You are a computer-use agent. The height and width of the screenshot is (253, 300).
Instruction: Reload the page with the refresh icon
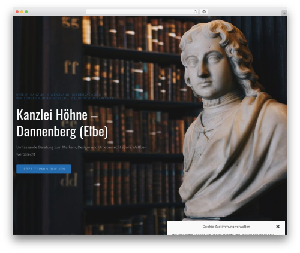tap(195, 11)
